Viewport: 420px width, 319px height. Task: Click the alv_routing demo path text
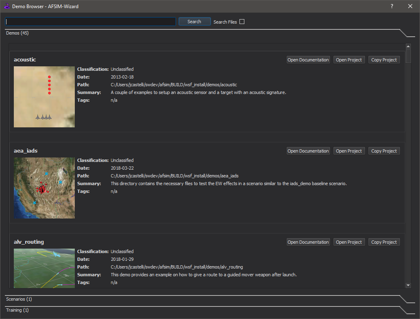tap(177, 267)
